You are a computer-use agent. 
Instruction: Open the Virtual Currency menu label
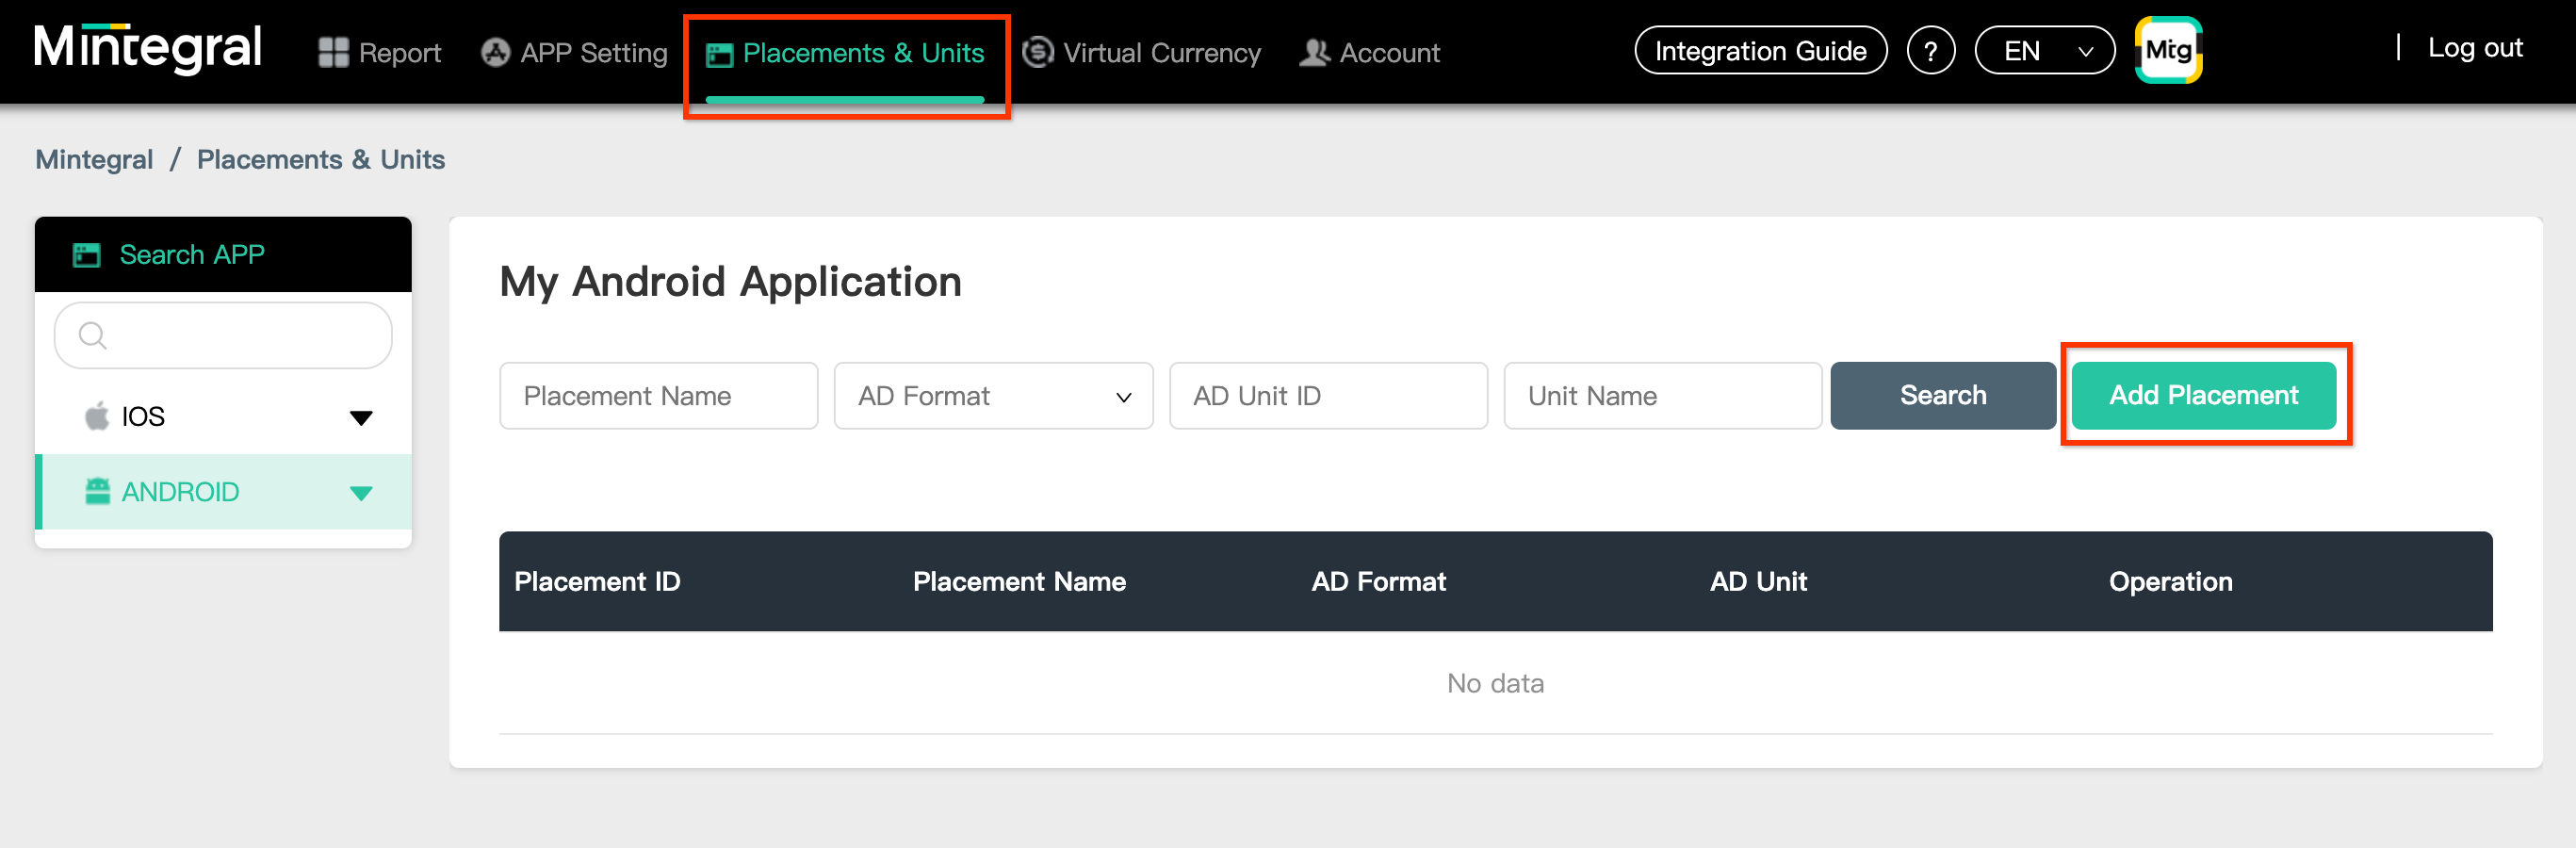1161,53
